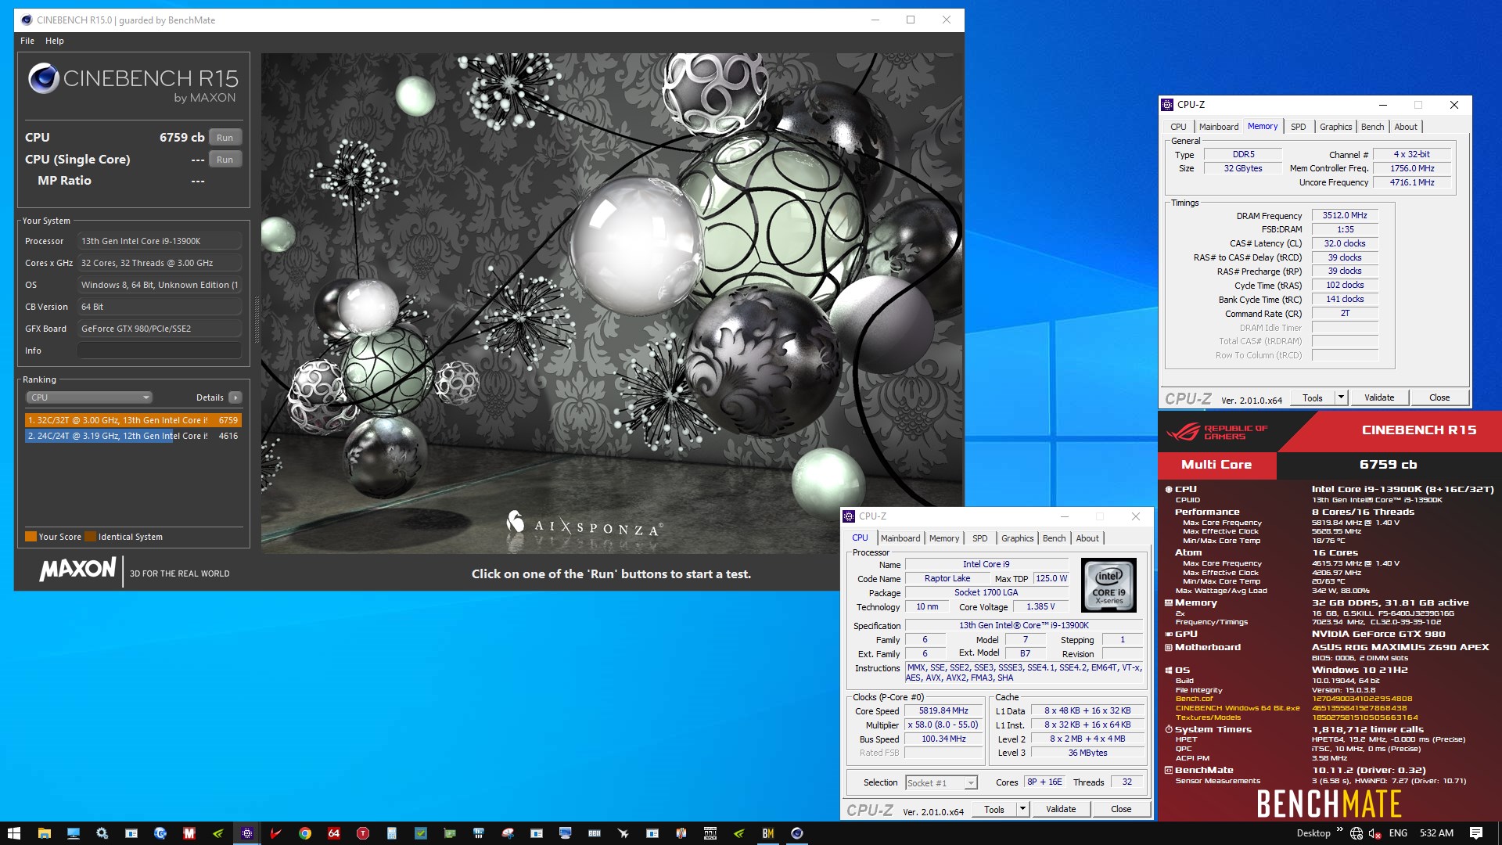The width and height of the screenshot is (1502, 845).
Task: Open Mainboard tab in CPU-Z Memory window
Action: coord(1218,127)
